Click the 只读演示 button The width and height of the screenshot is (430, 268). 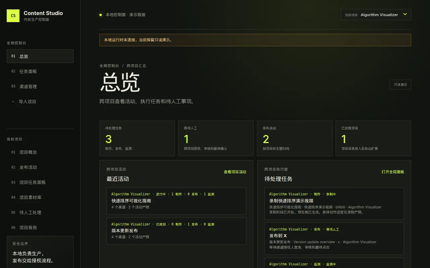pos(400,84)
